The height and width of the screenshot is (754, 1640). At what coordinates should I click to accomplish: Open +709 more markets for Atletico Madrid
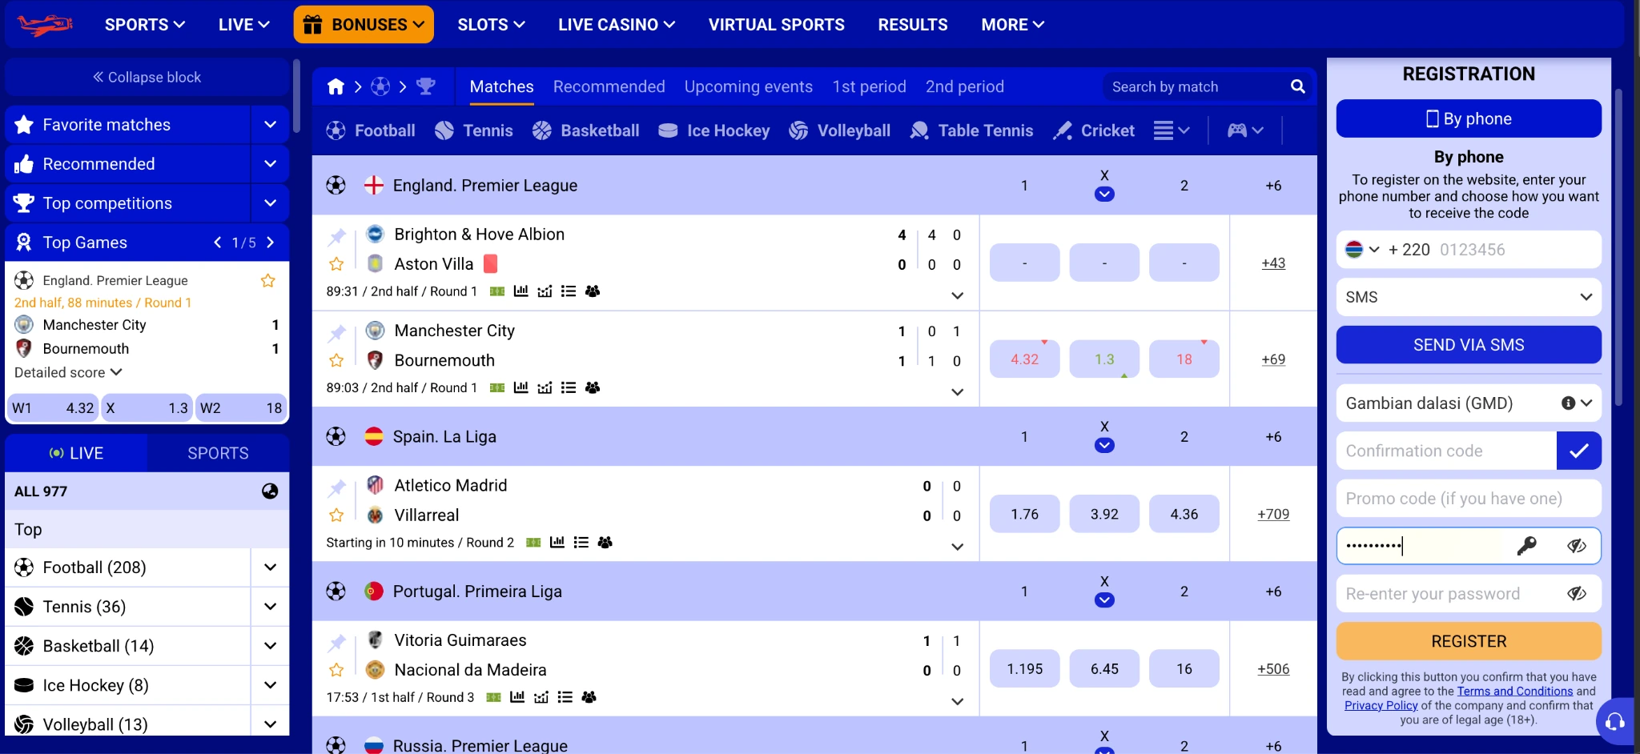(1273, 514)
